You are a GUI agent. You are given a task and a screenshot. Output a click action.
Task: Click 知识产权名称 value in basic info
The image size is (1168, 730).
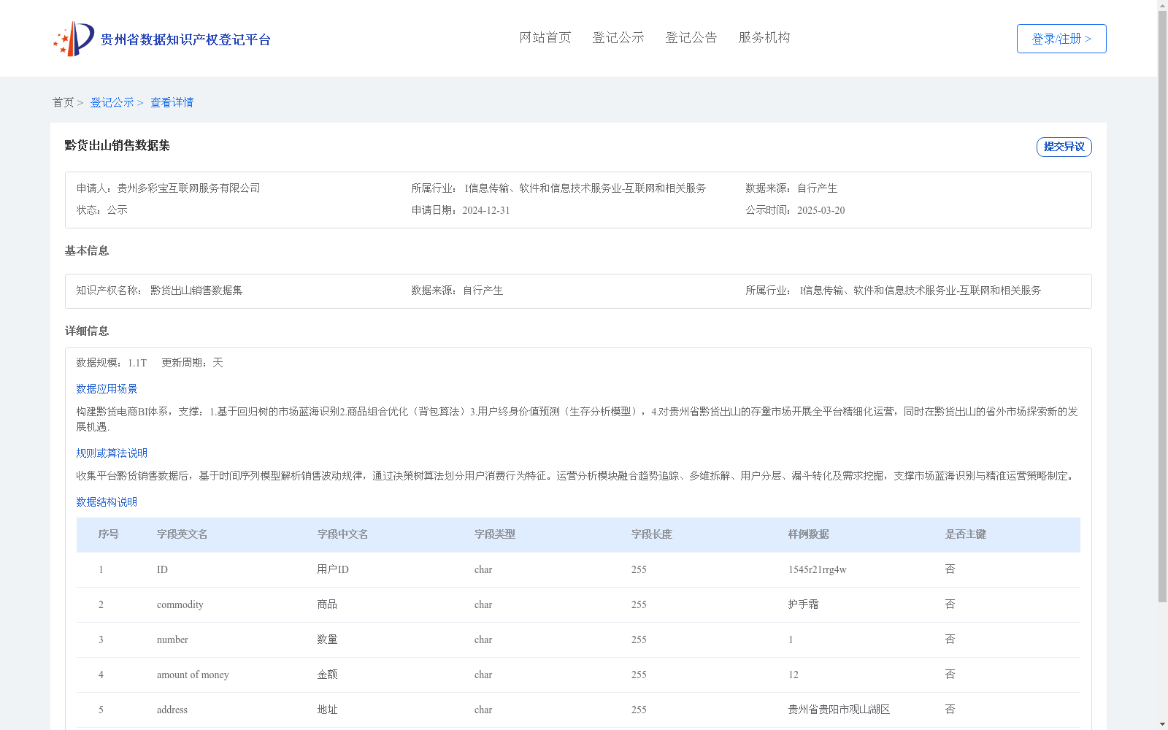(x=196, y=291)
